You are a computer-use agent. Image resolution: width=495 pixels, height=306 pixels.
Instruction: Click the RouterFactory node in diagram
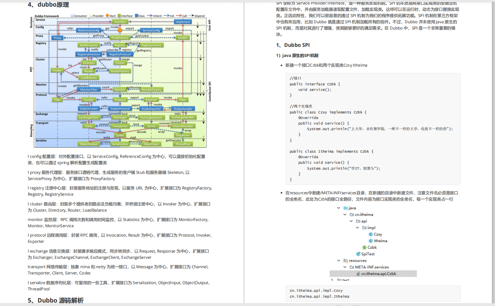point(120,71)
